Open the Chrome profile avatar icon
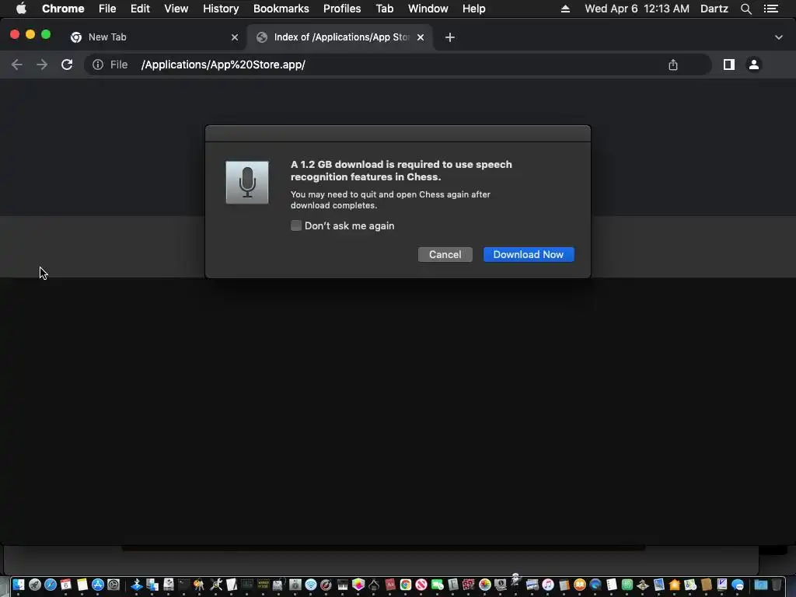This screenshot has height=597, width=796. [754, 65]
